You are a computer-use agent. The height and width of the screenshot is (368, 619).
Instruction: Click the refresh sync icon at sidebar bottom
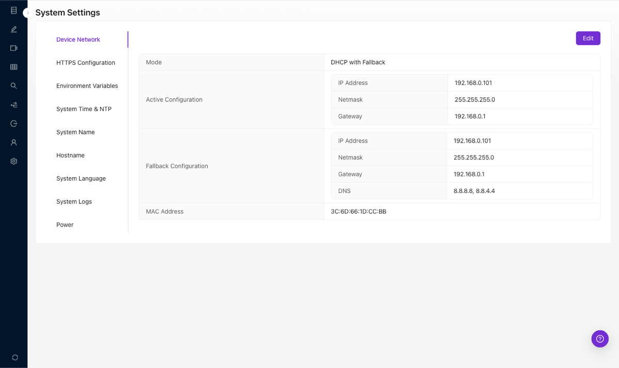(x=15, y=357)
